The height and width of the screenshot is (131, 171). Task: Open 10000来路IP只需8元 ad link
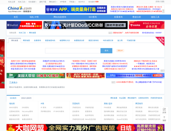point(125,82)
